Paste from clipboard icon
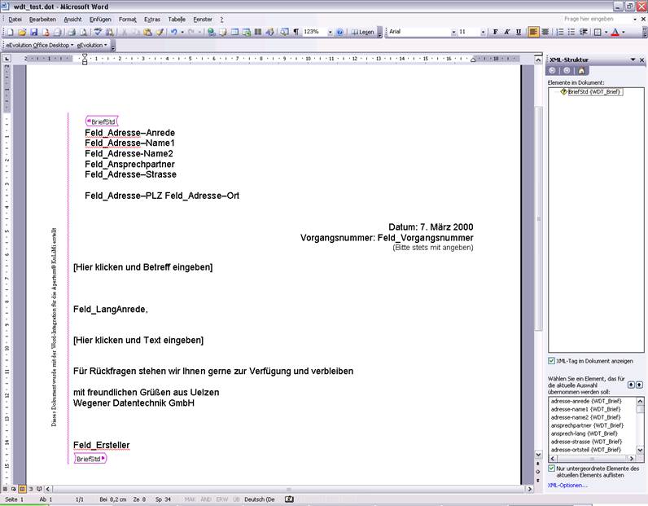This screenshot has width=648, height=506. click(147, 32)
